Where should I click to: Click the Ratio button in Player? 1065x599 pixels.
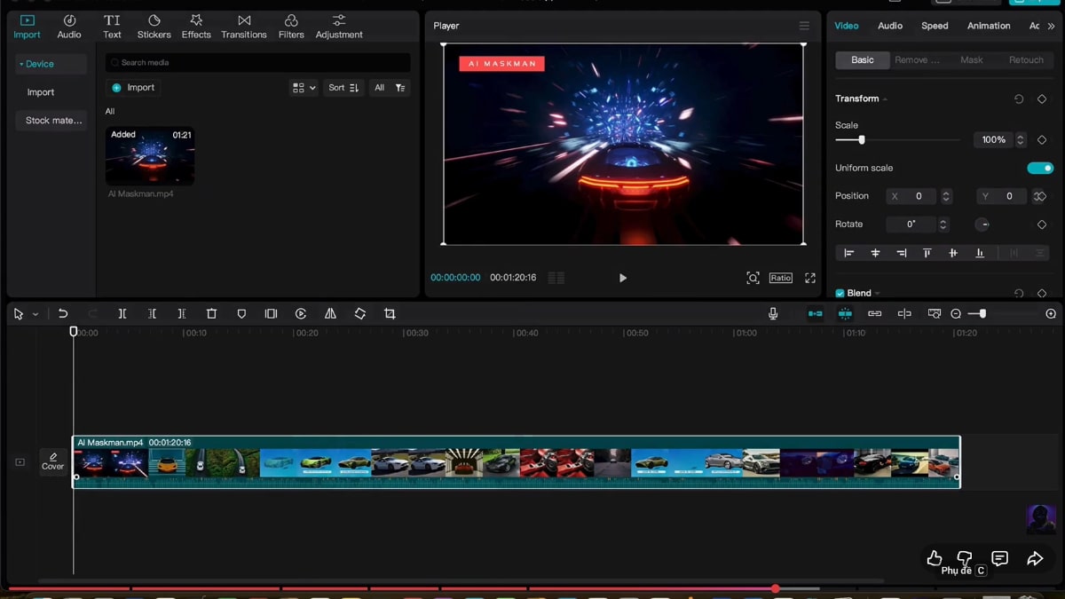click(x=780, y=278)
